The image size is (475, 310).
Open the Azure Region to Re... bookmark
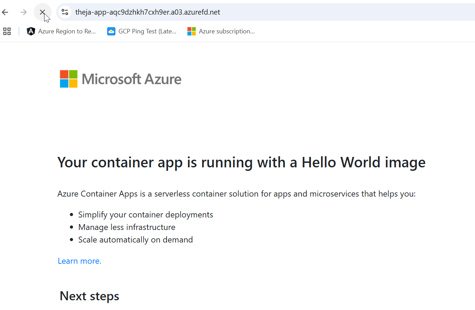tap(61, 31)
